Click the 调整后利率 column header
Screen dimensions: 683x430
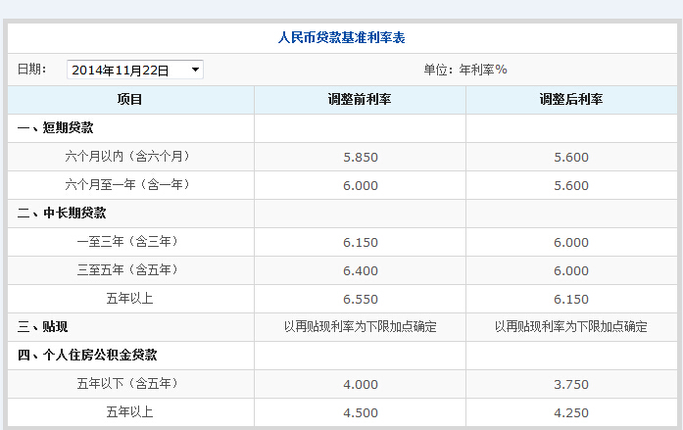570,100
